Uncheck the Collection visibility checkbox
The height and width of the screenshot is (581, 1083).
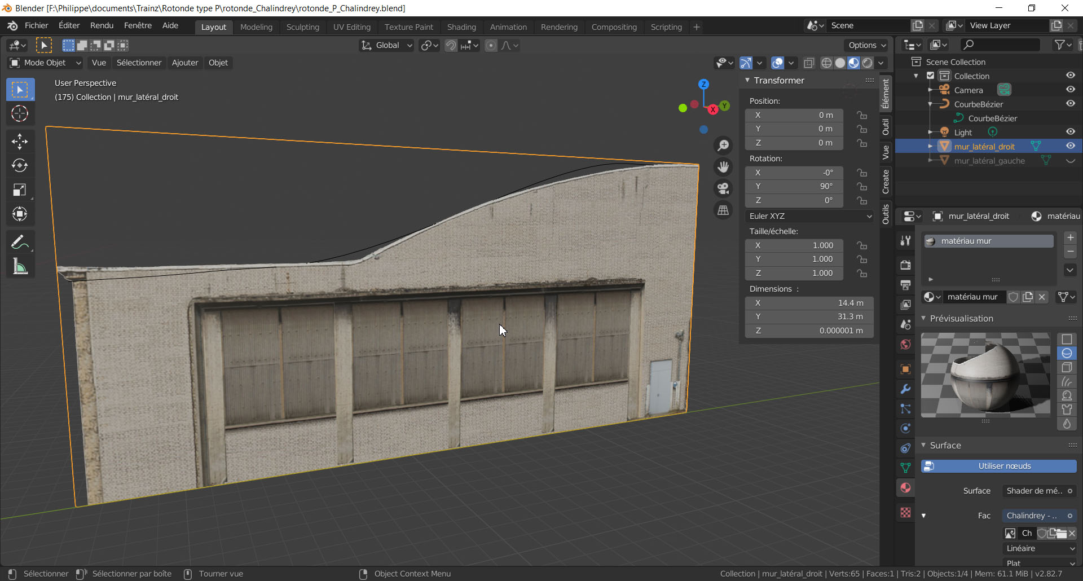[x=931, y=76]
